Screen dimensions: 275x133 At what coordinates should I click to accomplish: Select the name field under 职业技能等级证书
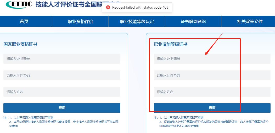212,92
